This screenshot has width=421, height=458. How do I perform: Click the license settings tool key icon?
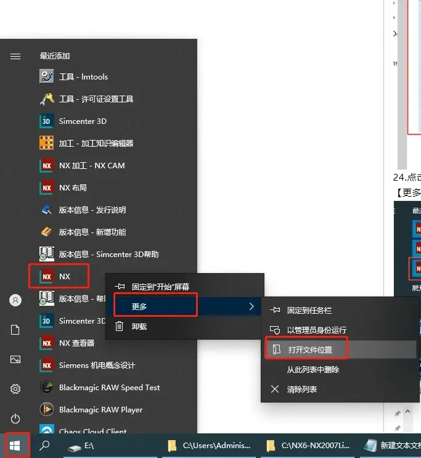pos(46,99)
